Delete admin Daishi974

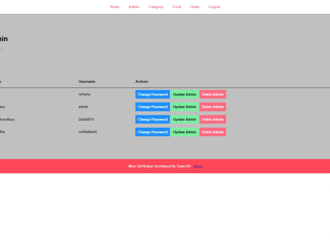[213, 119]
